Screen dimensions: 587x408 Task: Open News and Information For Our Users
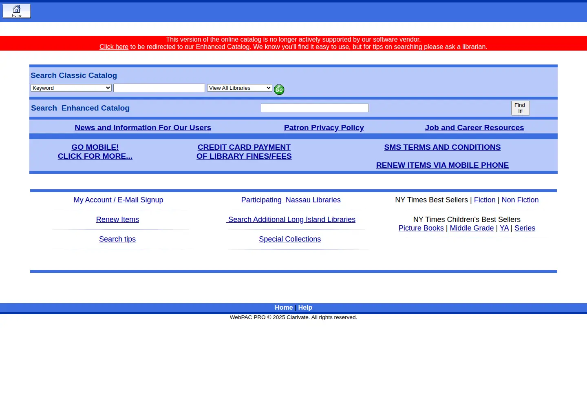tap(143, 128)
